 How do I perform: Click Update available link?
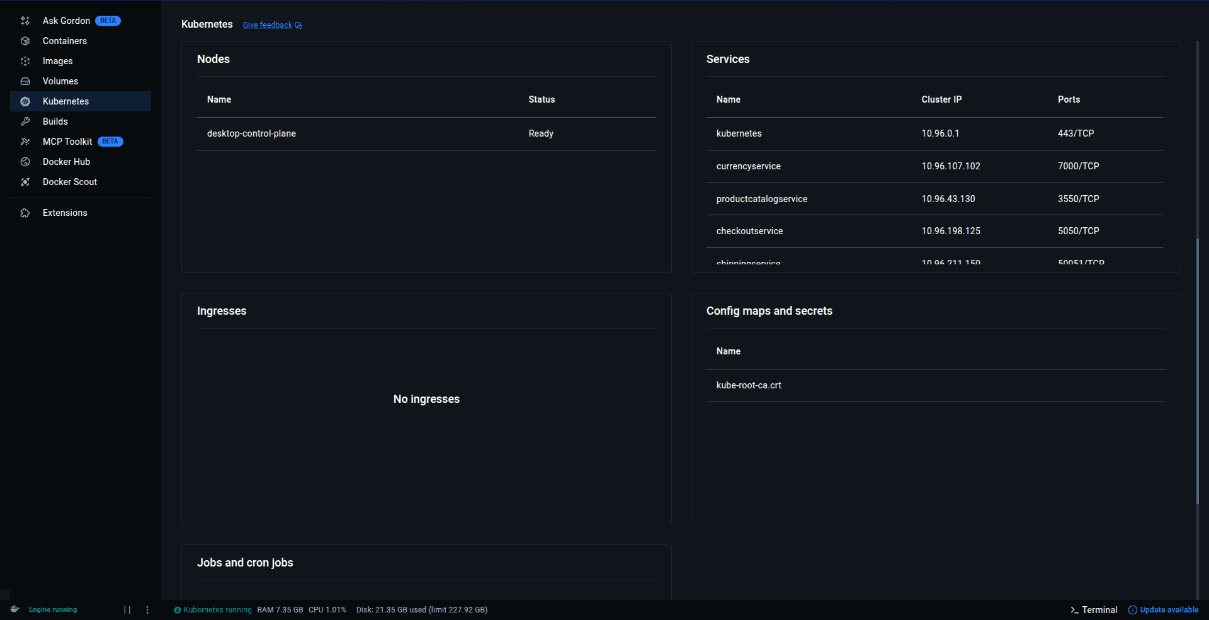pos(1169,610)
